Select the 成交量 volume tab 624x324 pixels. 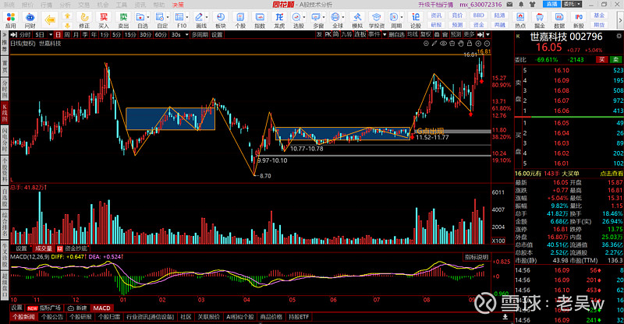tap(44, 248)
